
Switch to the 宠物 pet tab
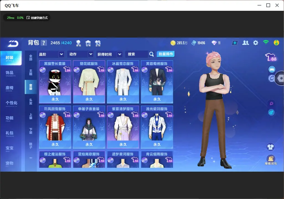coord(11,164)
